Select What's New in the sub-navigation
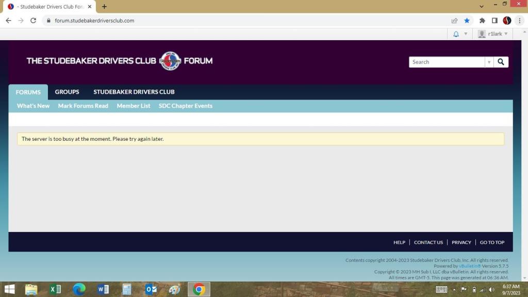Viewport: 528px width, 297px height. [33, 106]
